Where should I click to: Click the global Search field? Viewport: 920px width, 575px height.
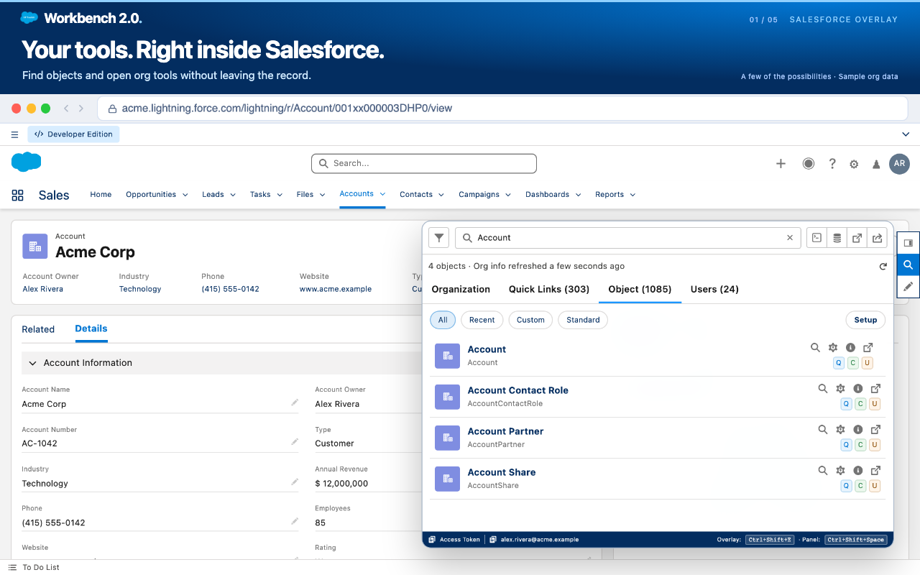point(424,164)
